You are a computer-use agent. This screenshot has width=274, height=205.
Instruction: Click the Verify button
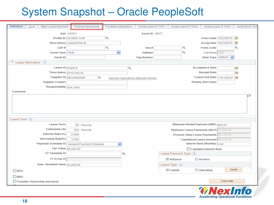234,170
